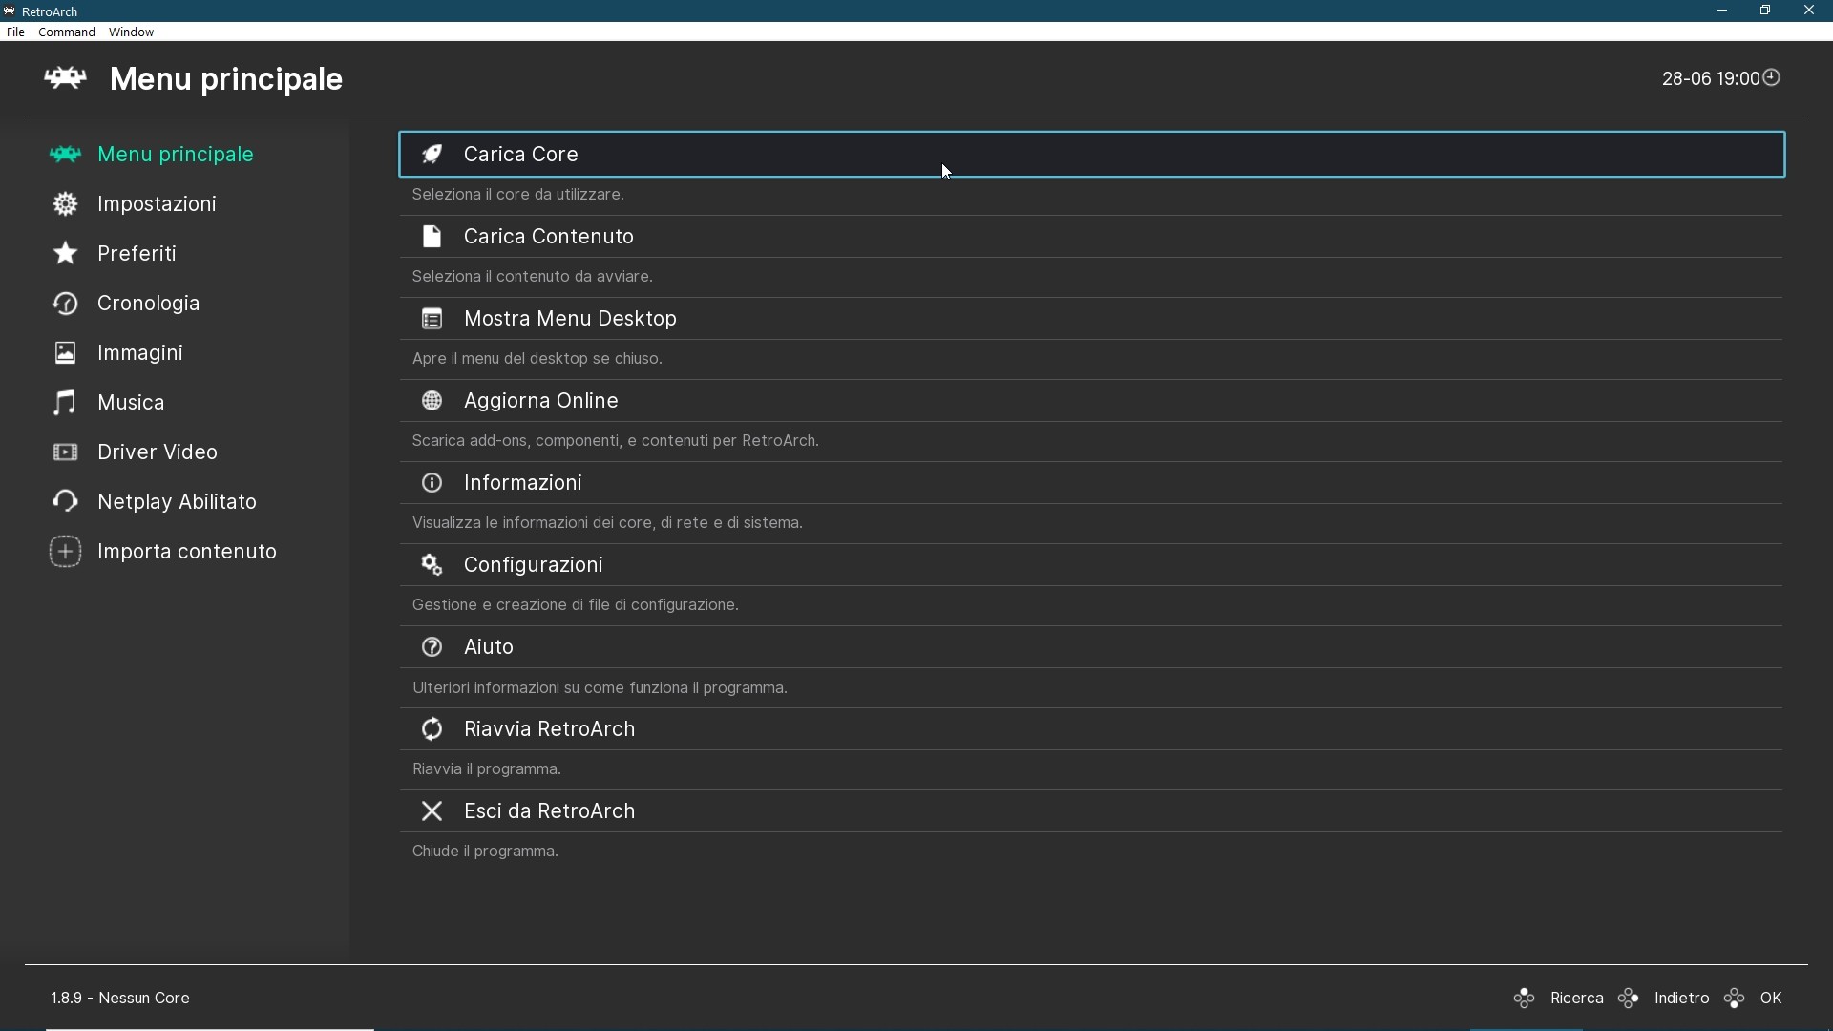
Task: Click the Informazioni info icon
Action: click(432, 483)
